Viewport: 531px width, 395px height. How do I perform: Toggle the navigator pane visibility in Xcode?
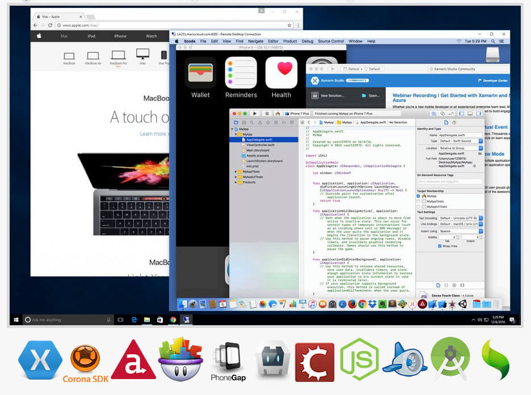[x=461, y=114]
